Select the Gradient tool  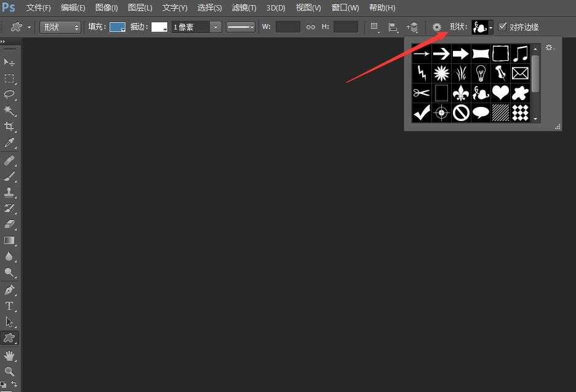pyautogui.click(x=9, y=240)
